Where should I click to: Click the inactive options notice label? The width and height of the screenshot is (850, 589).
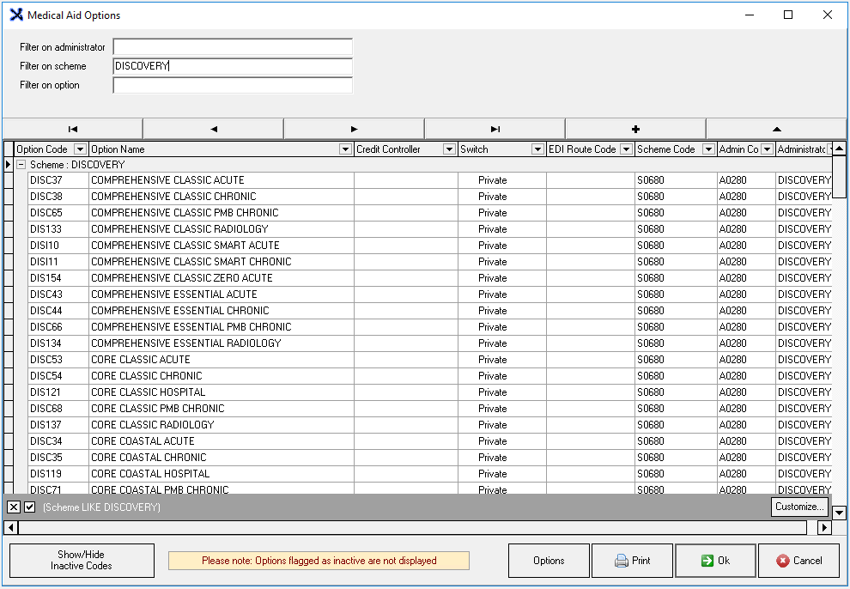[x=319, y=561]
